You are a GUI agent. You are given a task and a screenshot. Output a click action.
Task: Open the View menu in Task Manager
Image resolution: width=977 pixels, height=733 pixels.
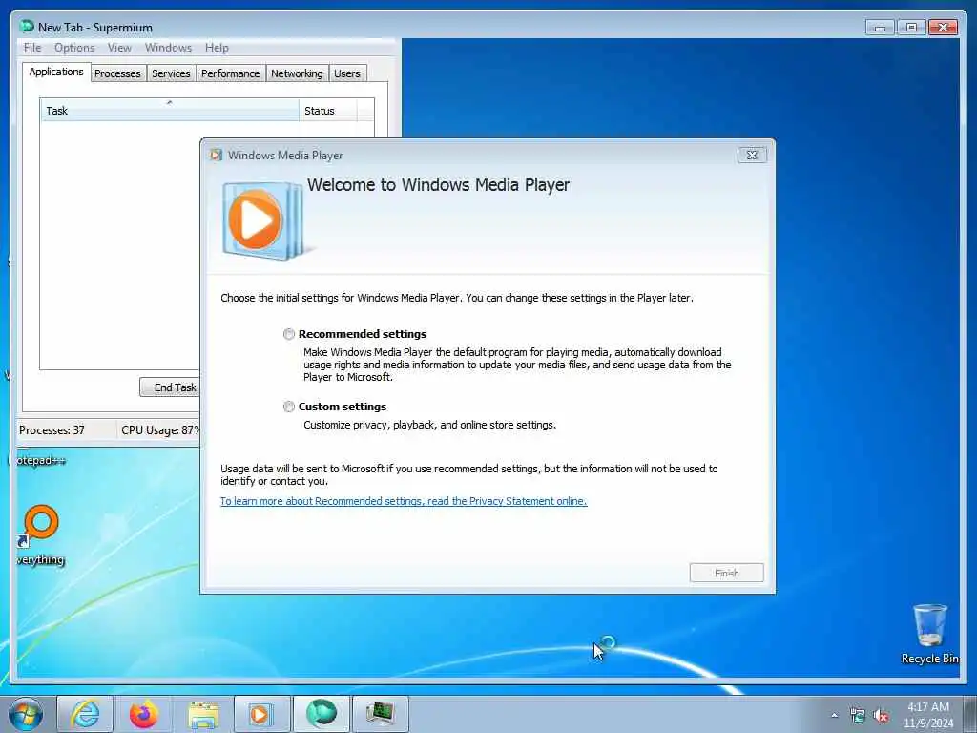(119, 48)
